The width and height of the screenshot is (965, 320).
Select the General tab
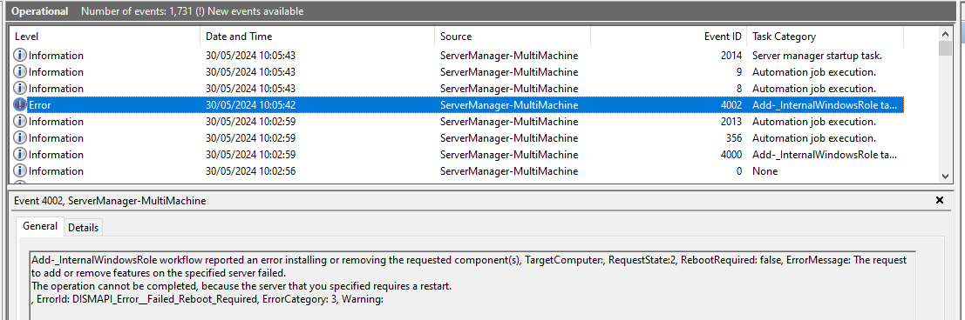pyautogui.click(x=40, y=226)
